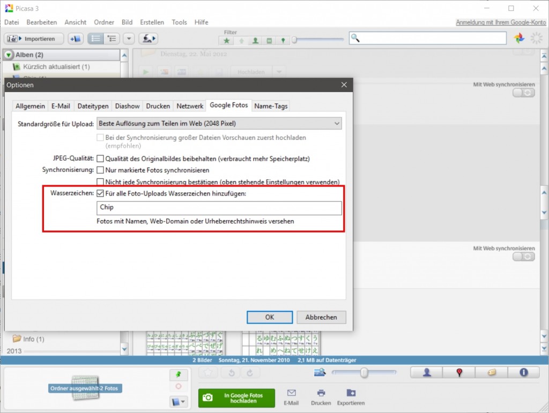
Task: Show the properties info panel
Action: (x=523, y=373)
